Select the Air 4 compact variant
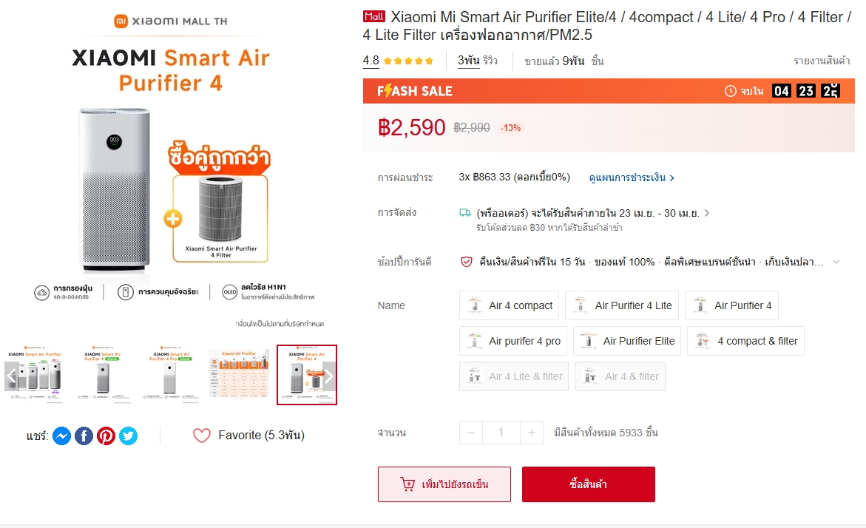Screen dimensions: 866x528 click(509, 305)
